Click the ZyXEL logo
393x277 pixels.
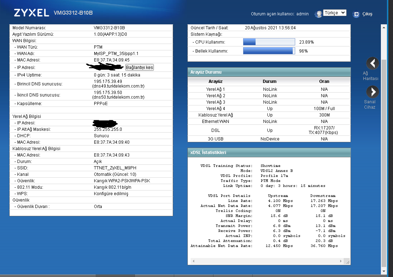click(x=31, y=13)
